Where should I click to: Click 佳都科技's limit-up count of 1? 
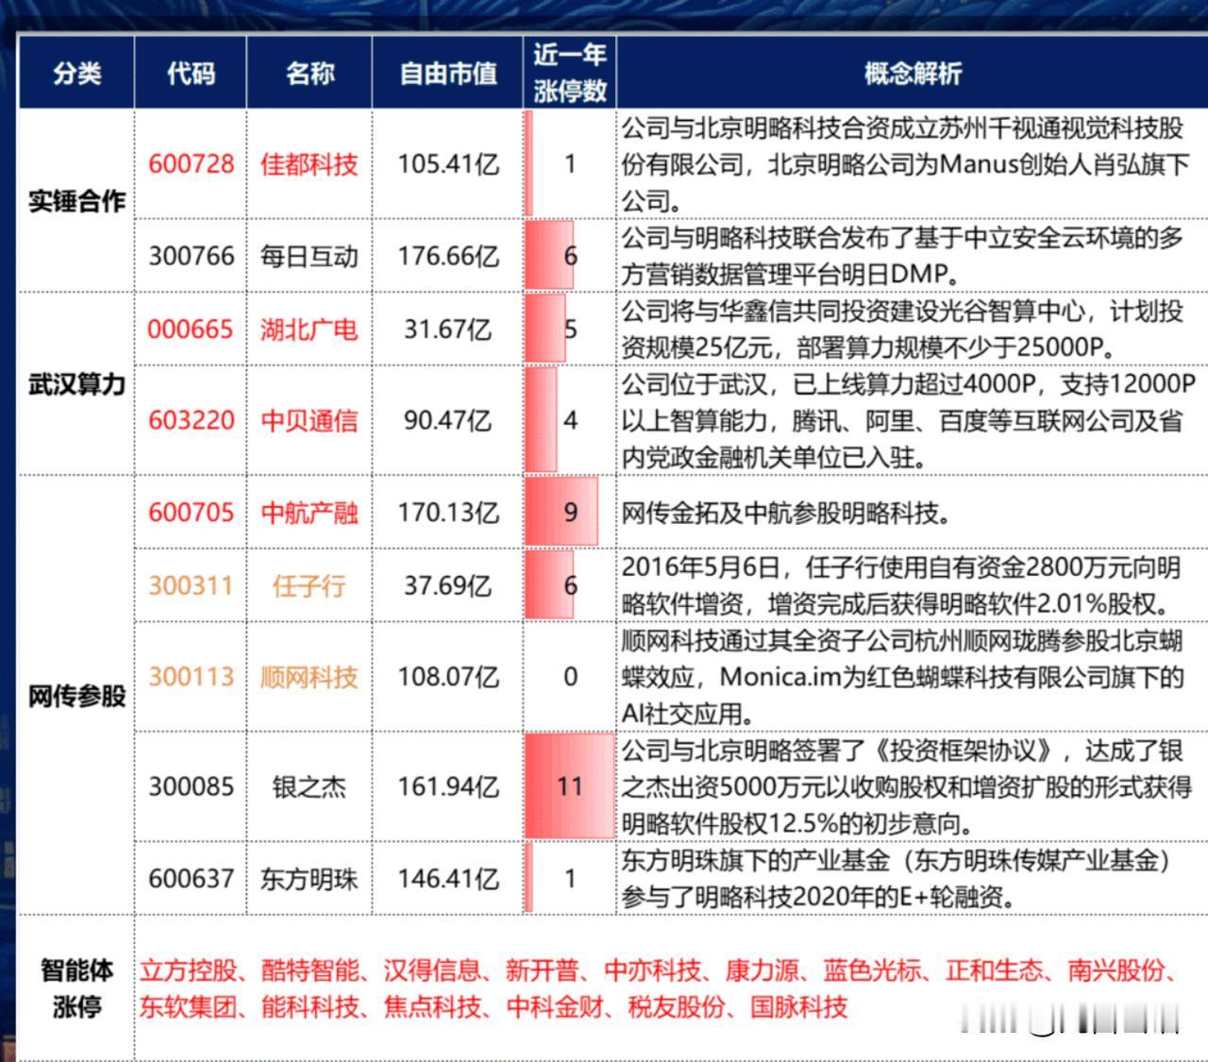(x=570, y=164)
